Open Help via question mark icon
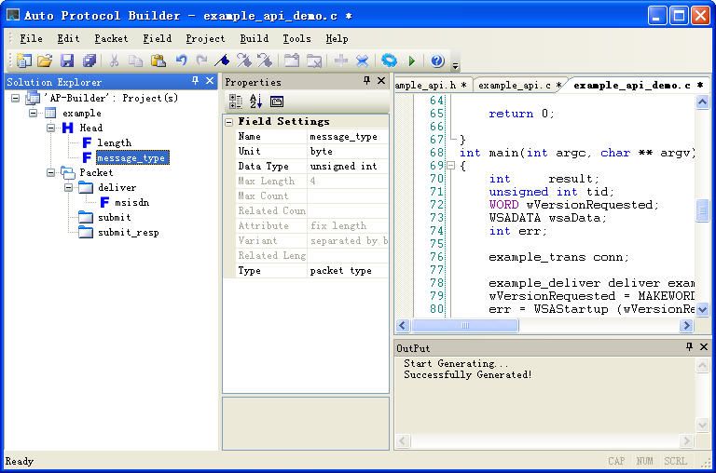716x473 pixels. pyautogui.click(x=436, y=61)
